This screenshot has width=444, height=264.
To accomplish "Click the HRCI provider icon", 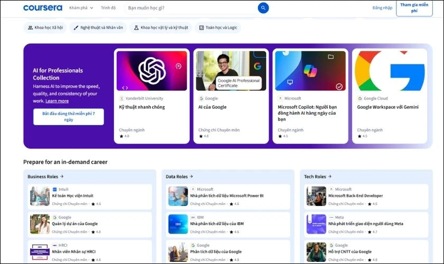I will click(54, 246).
